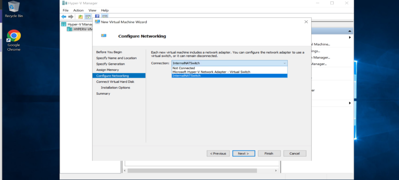The height and width of the screenshot is (180, 399).
Task: Expand the top submenu arrow in Actions pane
Action: pyautogui.click(x=350, y=38)
